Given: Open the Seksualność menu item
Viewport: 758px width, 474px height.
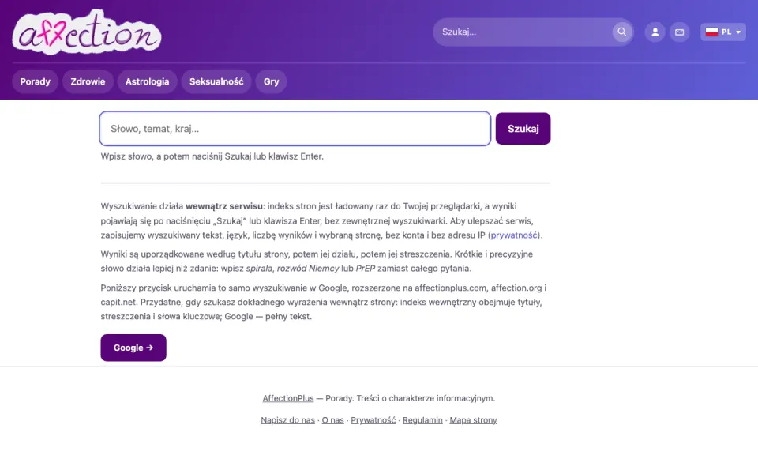Looking at the screenshot, I should pos(216,81).
